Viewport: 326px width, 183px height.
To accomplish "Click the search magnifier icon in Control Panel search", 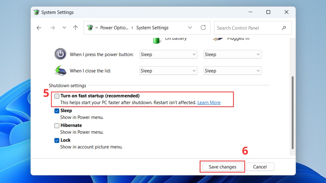I will 284,28.
